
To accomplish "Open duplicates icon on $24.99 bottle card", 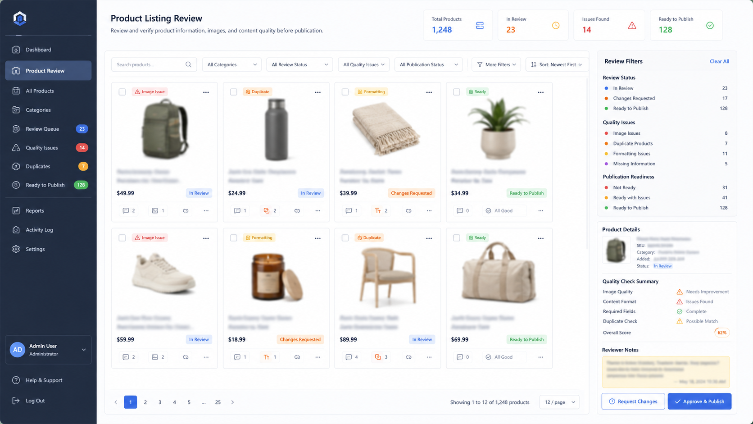I will tap(267, 210).
